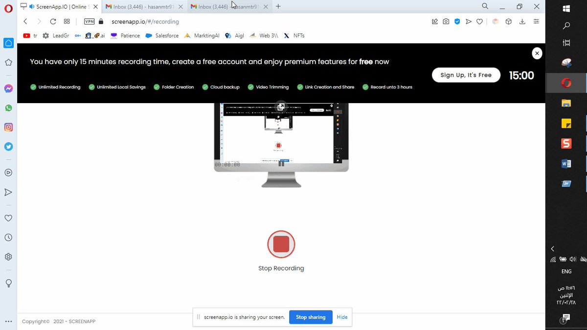Click the pop-out icon on screen preview

281,107
